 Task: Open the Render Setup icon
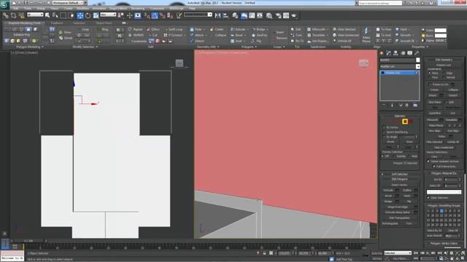pos(278,15)
